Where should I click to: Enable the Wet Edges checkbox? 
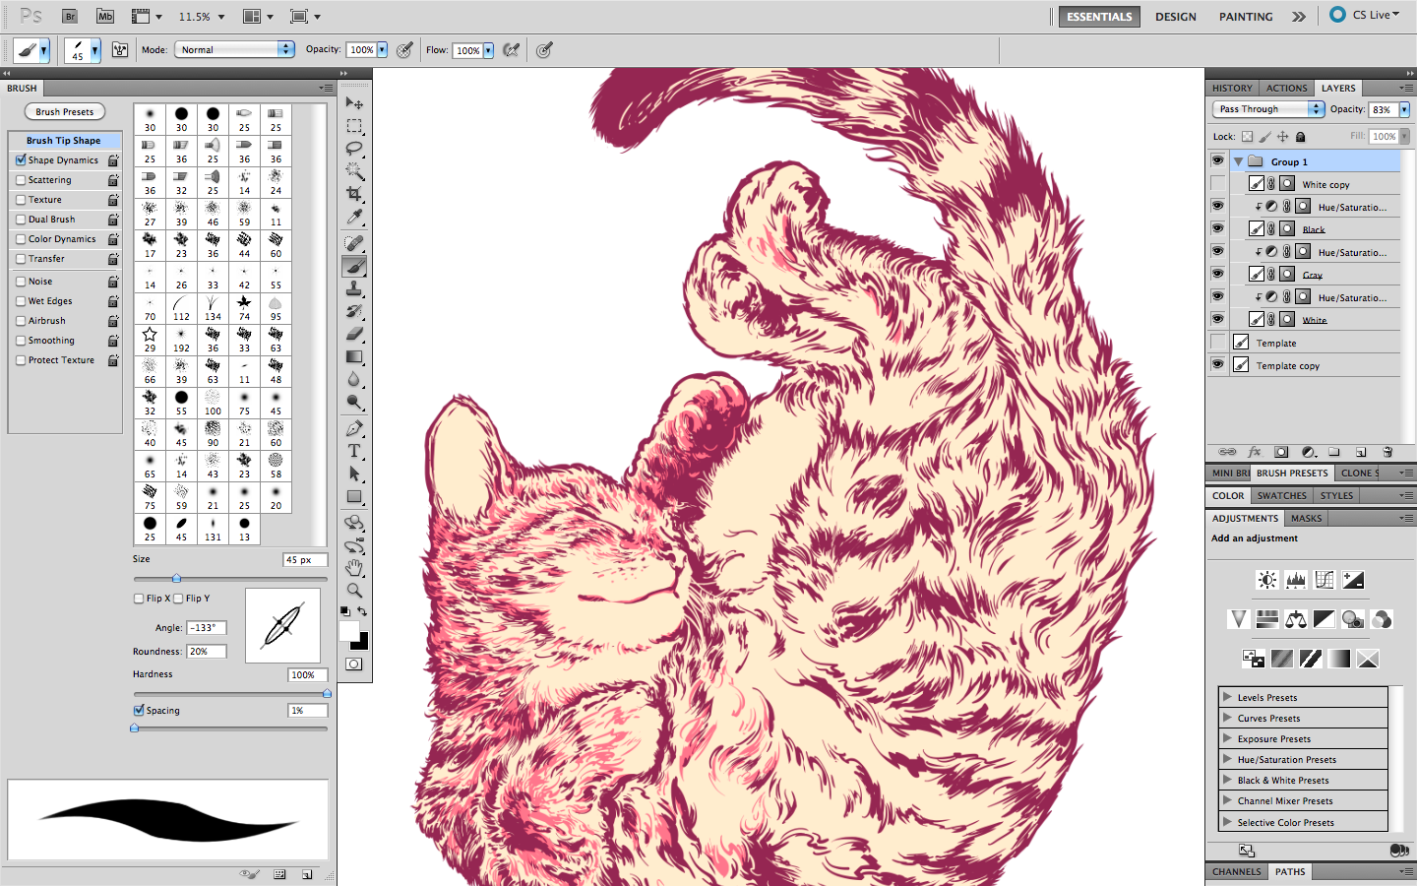[21, 301]
